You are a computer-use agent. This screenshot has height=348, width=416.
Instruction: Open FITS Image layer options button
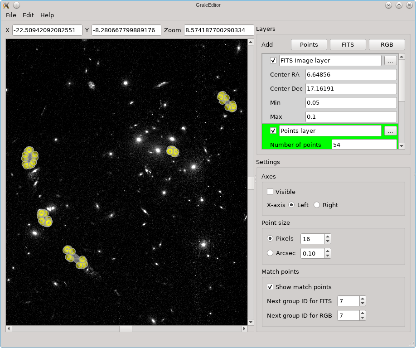(x=390, y=61)
